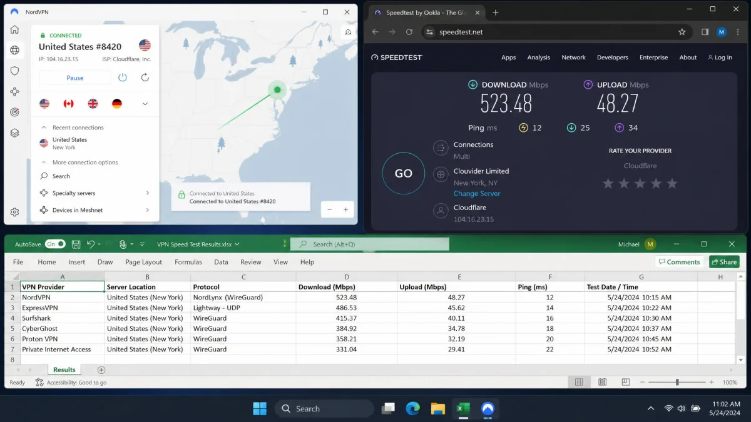Screen dimensions: 751x422
Task: Click the Pause button in NordVPN
Action: point(75,78)
